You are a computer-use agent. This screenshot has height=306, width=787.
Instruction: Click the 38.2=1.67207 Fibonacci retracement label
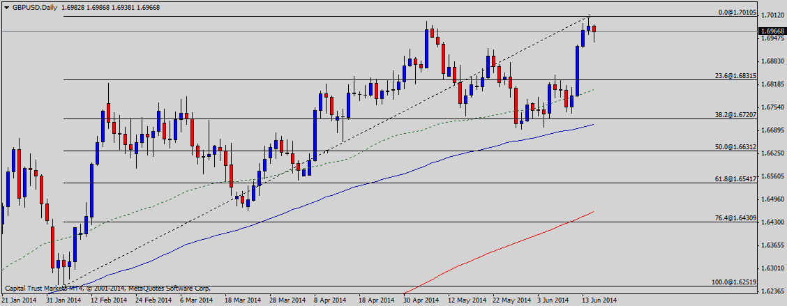[735, 114]
